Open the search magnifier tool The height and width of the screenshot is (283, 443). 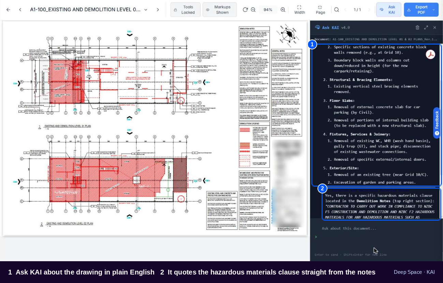point(337,10)
